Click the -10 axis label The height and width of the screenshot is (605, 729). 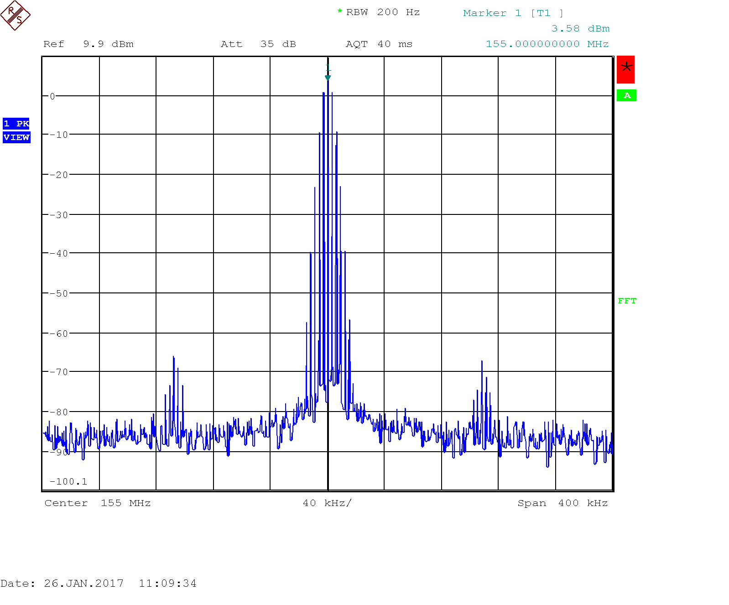(x=59, y=135)
